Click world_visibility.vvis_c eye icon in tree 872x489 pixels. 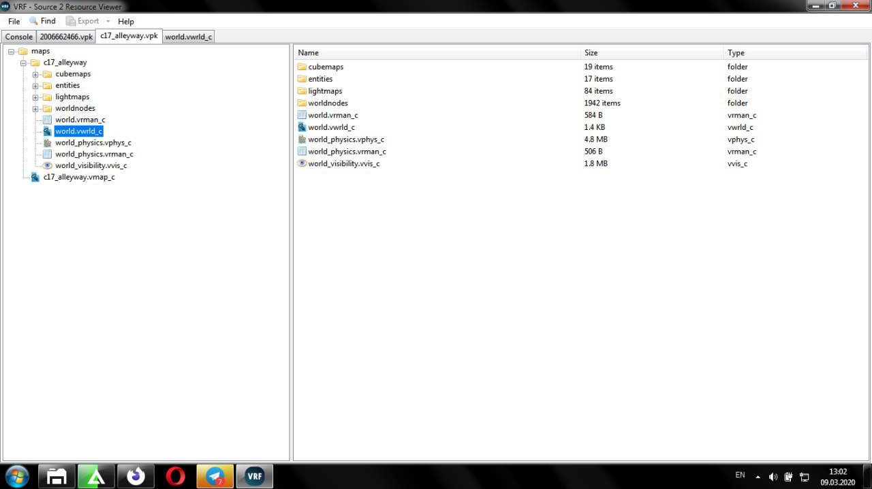pyautogui.click(x=47, y=165)
